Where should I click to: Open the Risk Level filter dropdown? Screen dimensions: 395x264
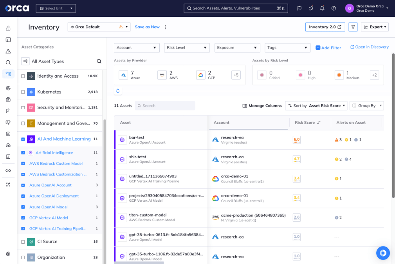coord(187,48)
